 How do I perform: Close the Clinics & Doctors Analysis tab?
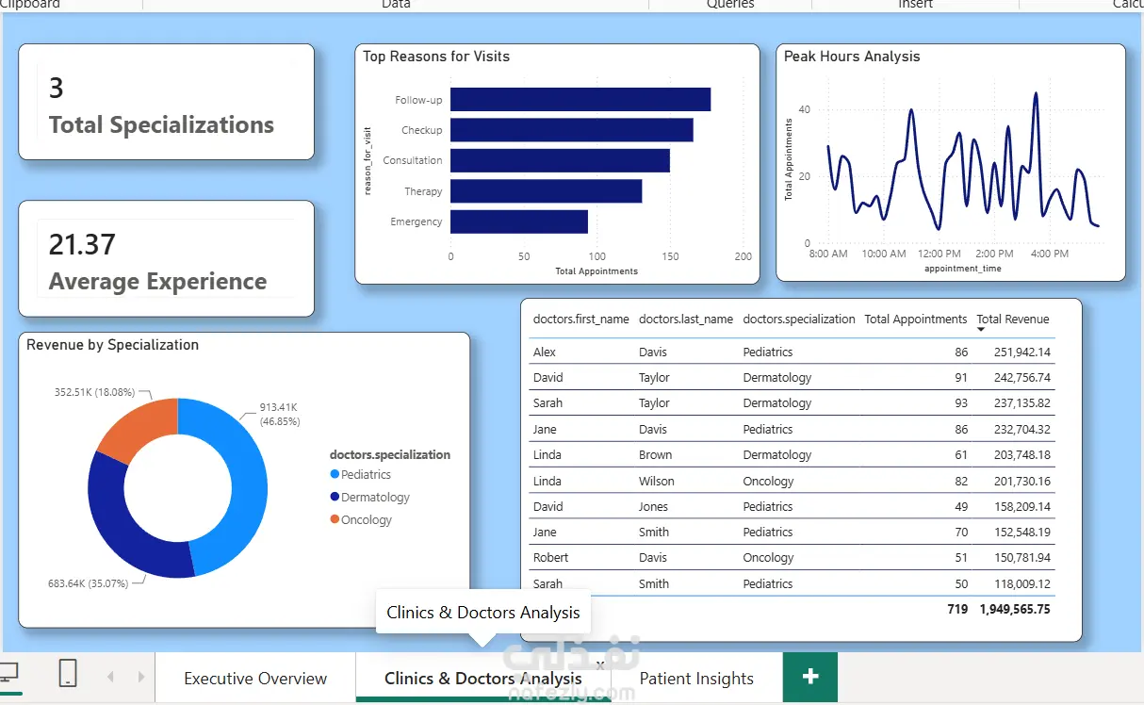[x=600, y=664]
